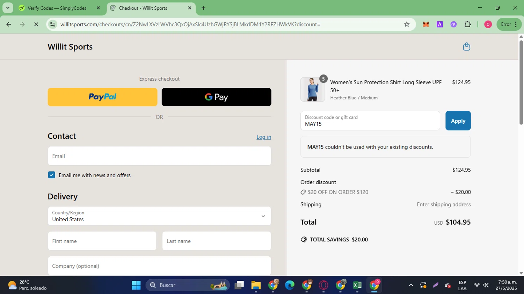Viewport: 524px width, 294px height.
Task: Open Task View on the taskbar
Action: (x=239, y=285)
